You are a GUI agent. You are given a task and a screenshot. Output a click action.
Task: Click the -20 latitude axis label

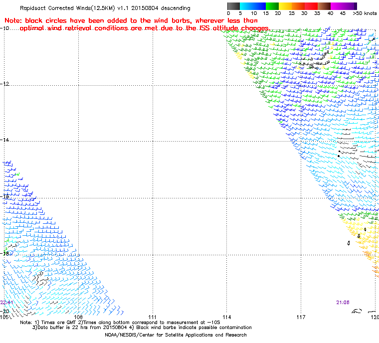click(4, 311)
